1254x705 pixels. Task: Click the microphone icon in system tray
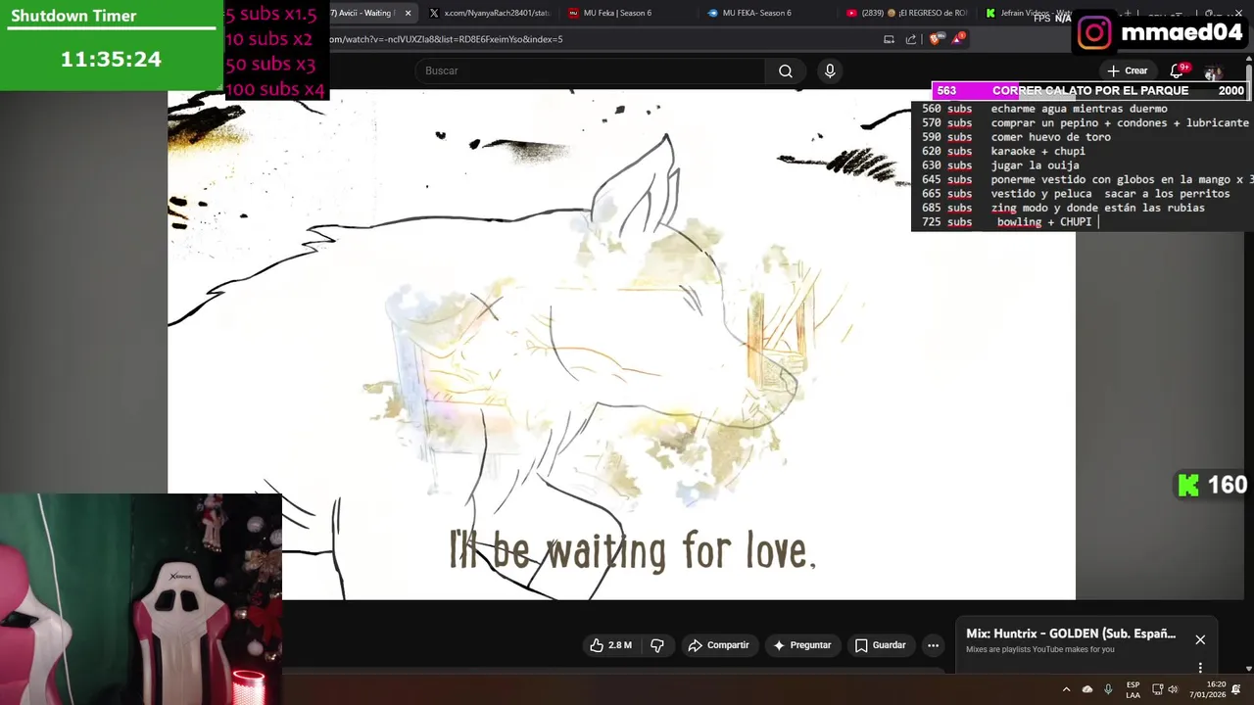(x=1108, y=689)
